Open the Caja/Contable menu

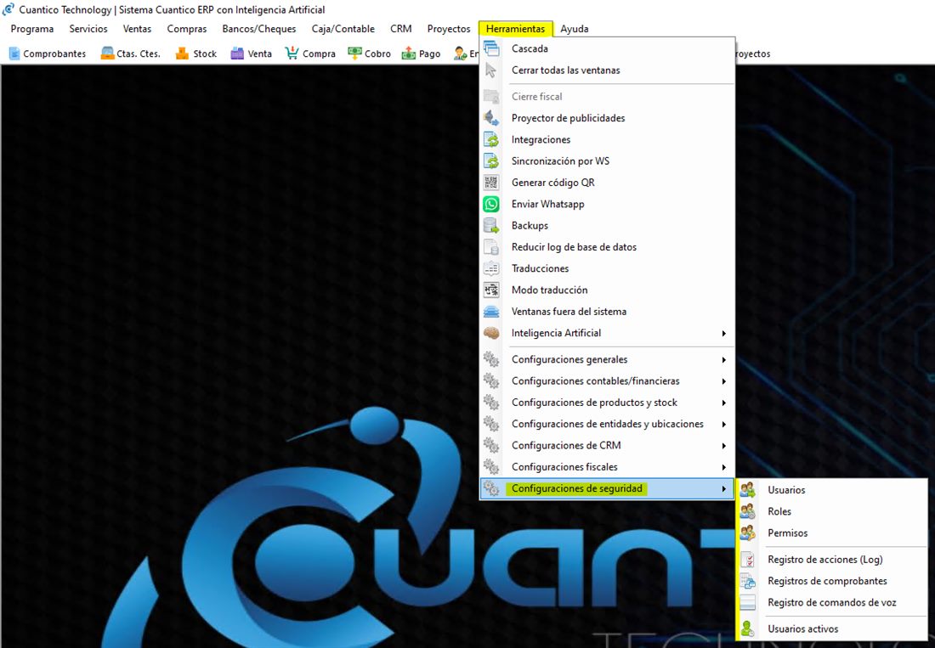click(x=343, y=29)
